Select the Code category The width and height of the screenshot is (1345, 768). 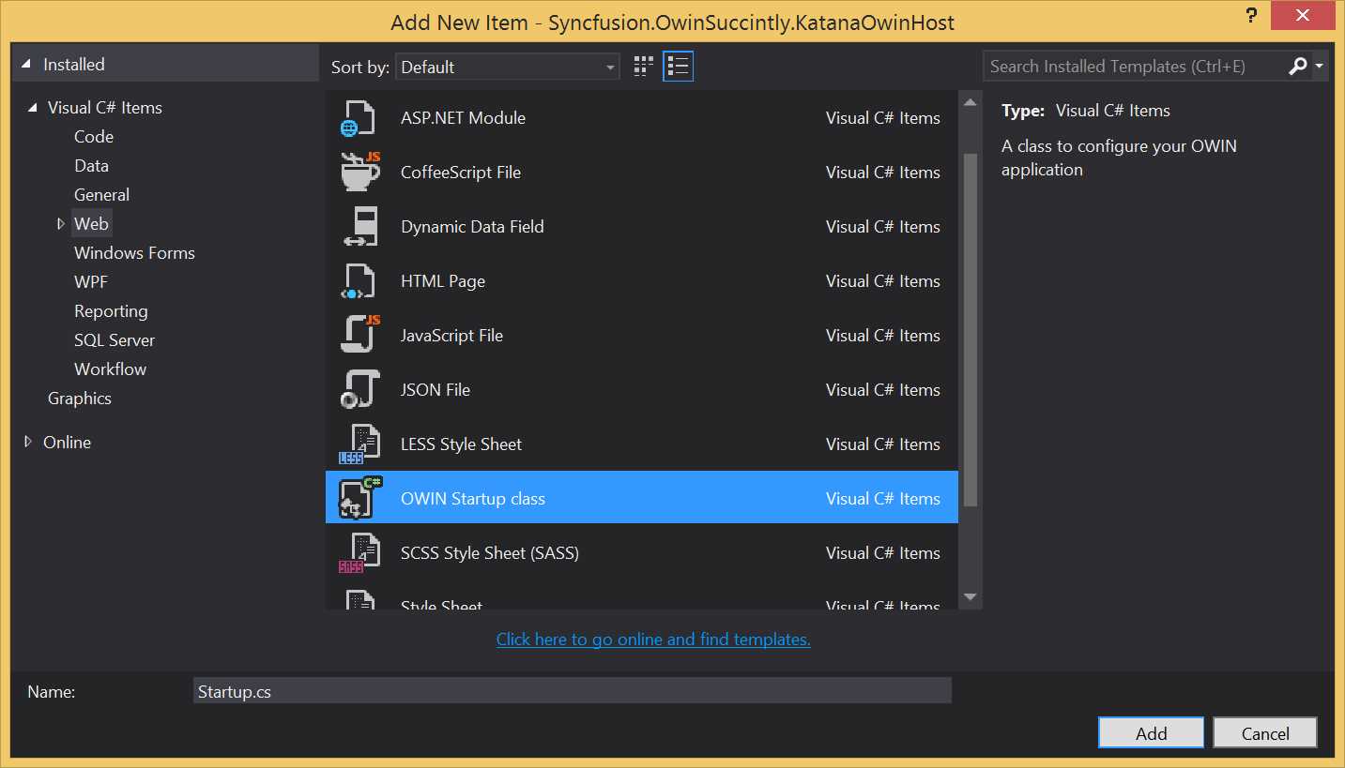tap(94, 137)
